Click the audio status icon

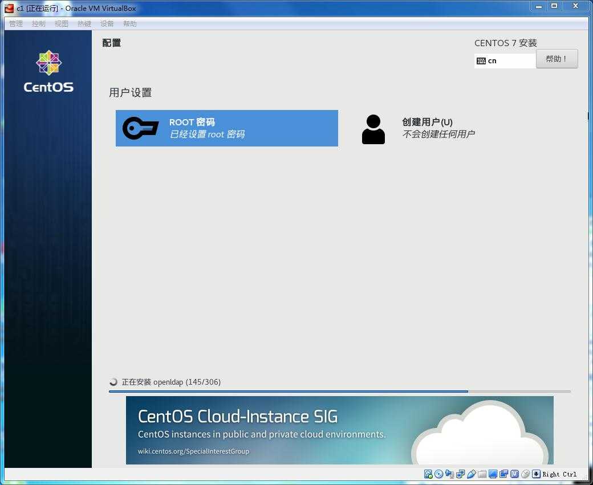pyautogui.click(x=450, y=474)
